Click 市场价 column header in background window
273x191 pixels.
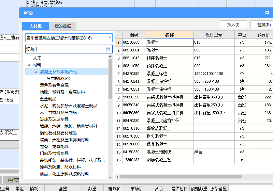[137, 188]
